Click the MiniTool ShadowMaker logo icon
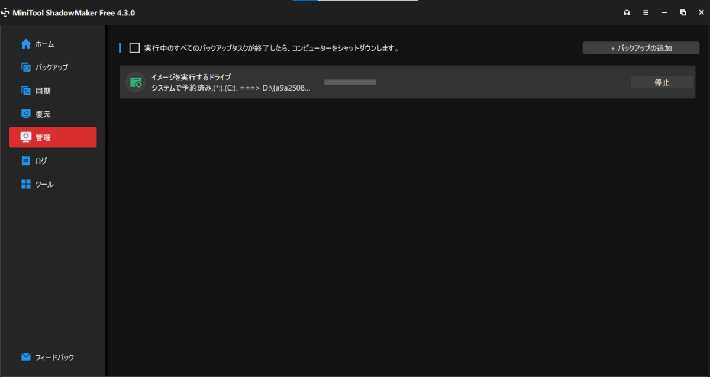The height and width of the screenshot is (377, 710). (x=6, y=12)
